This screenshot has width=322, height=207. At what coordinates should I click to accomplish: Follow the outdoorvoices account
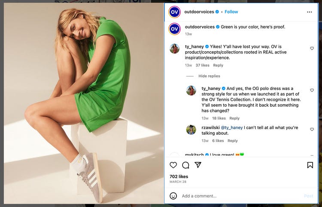pos(231,12)
